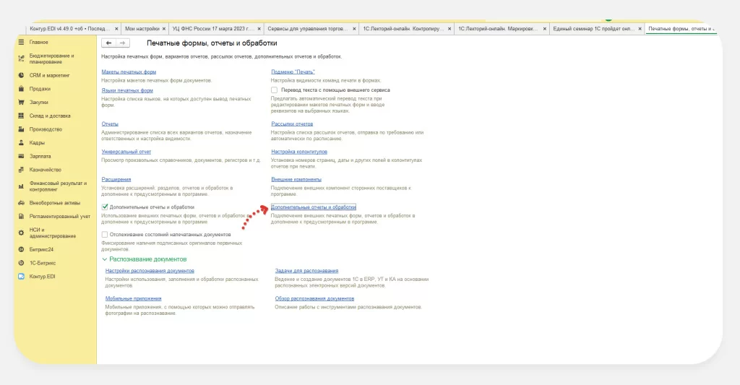The image size is (740, 385).
Task: Click the НСИ и администрирование gear icon
Action: (x=22, y=233)
